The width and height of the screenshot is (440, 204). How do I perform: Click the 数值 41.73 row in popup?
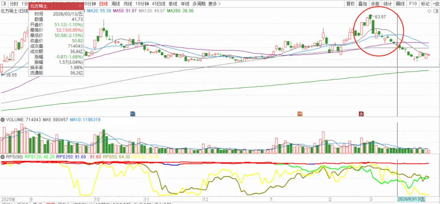click(x=56, y=19)
